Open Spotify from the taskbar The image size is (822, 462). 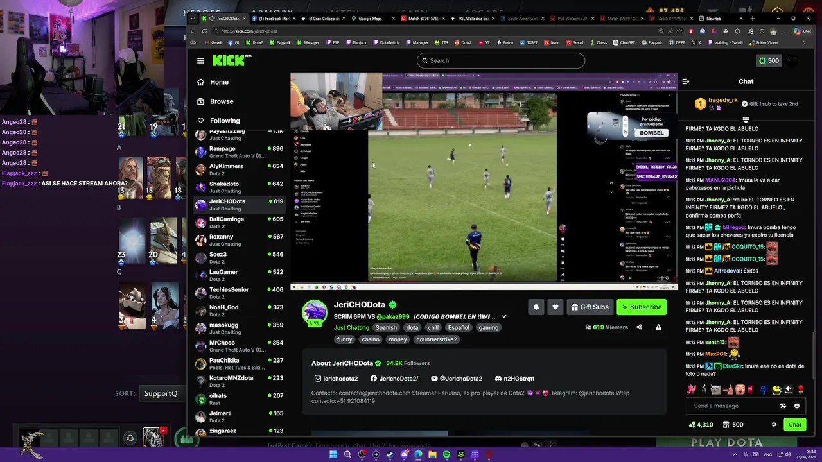click(446, 454)
